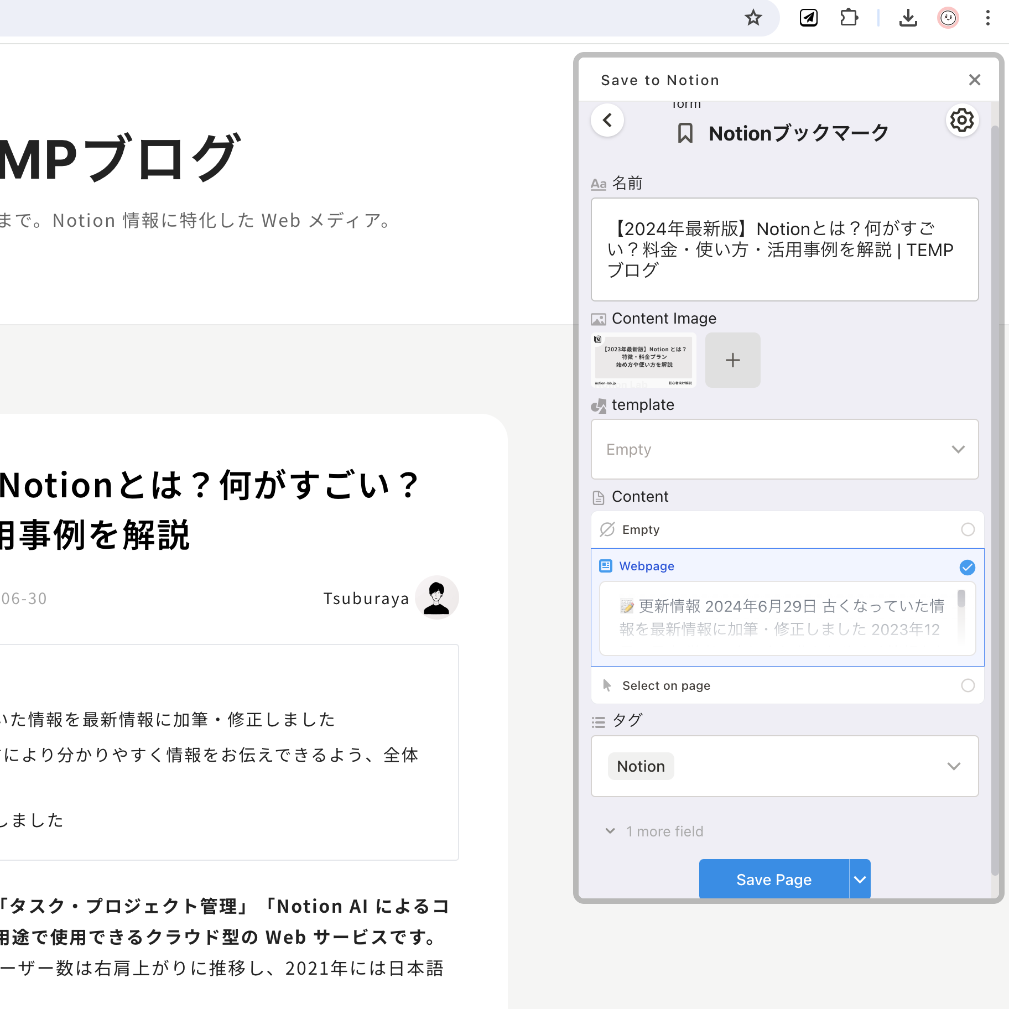The image size is (1009, 1009).
Task: Click the Save Page button
Action: tap(773, 880)
